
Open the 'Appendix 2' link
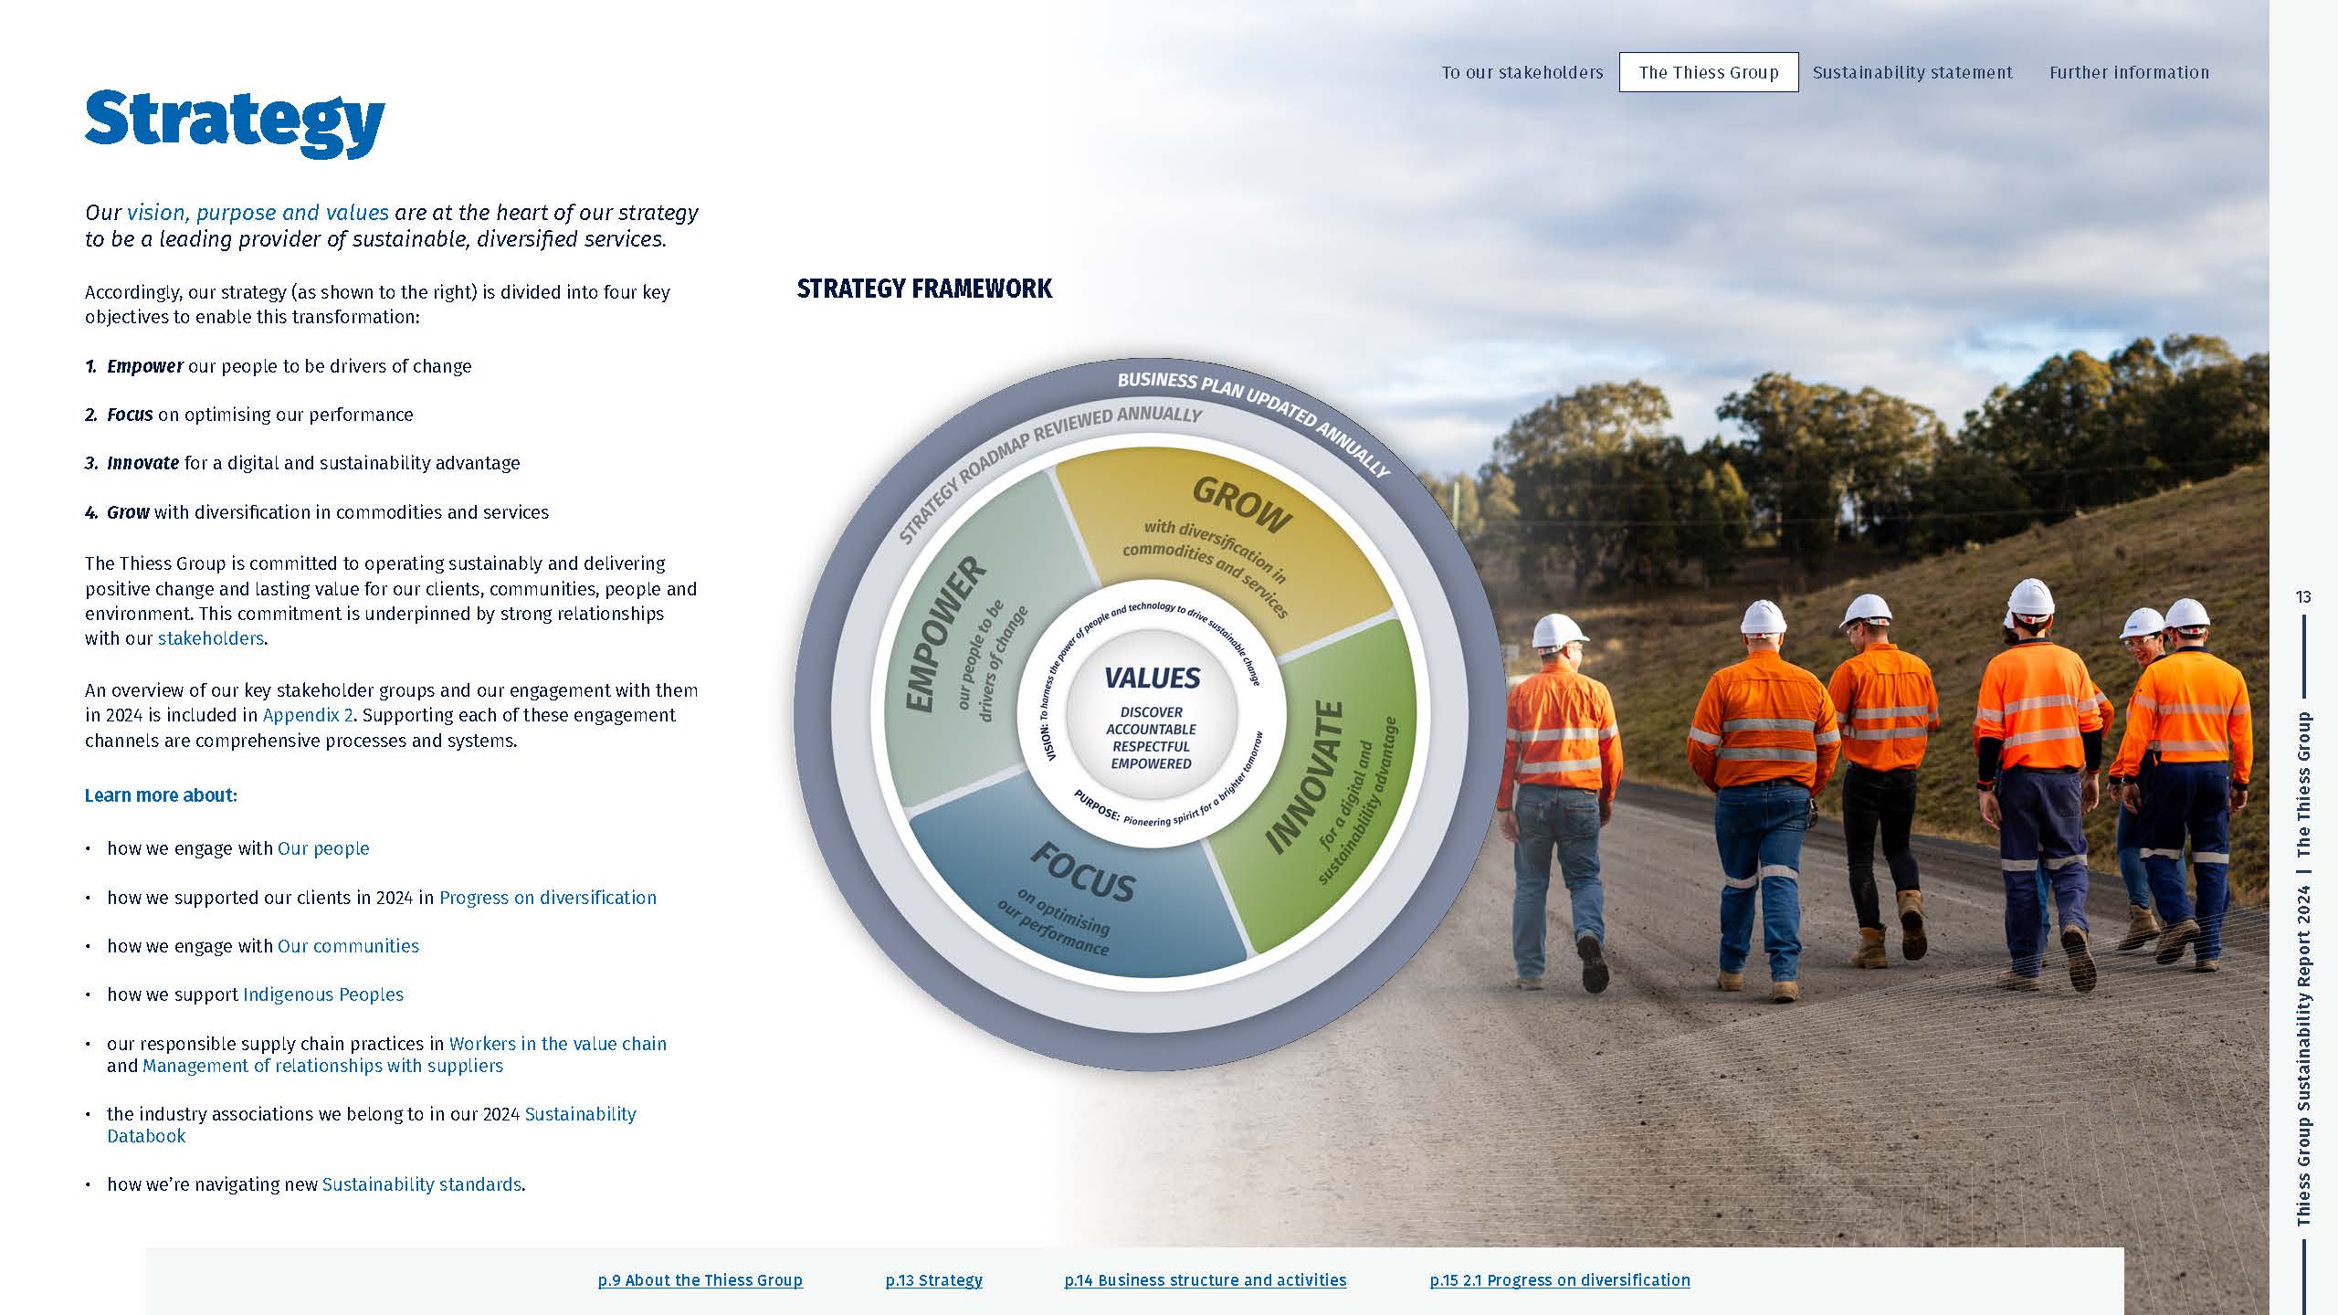click(308, 715)
